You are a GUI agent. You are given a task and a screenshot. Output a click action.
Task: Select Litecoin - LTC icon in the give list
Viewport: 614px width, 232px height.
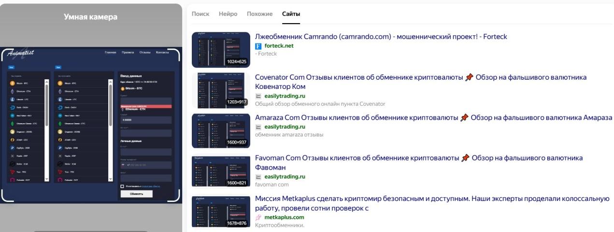(x=12, y=100)
